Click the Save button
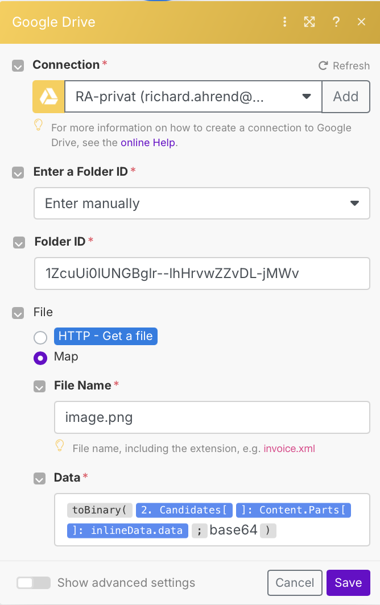This screenshot has height=605, width=380. click(x=348, y=583)
